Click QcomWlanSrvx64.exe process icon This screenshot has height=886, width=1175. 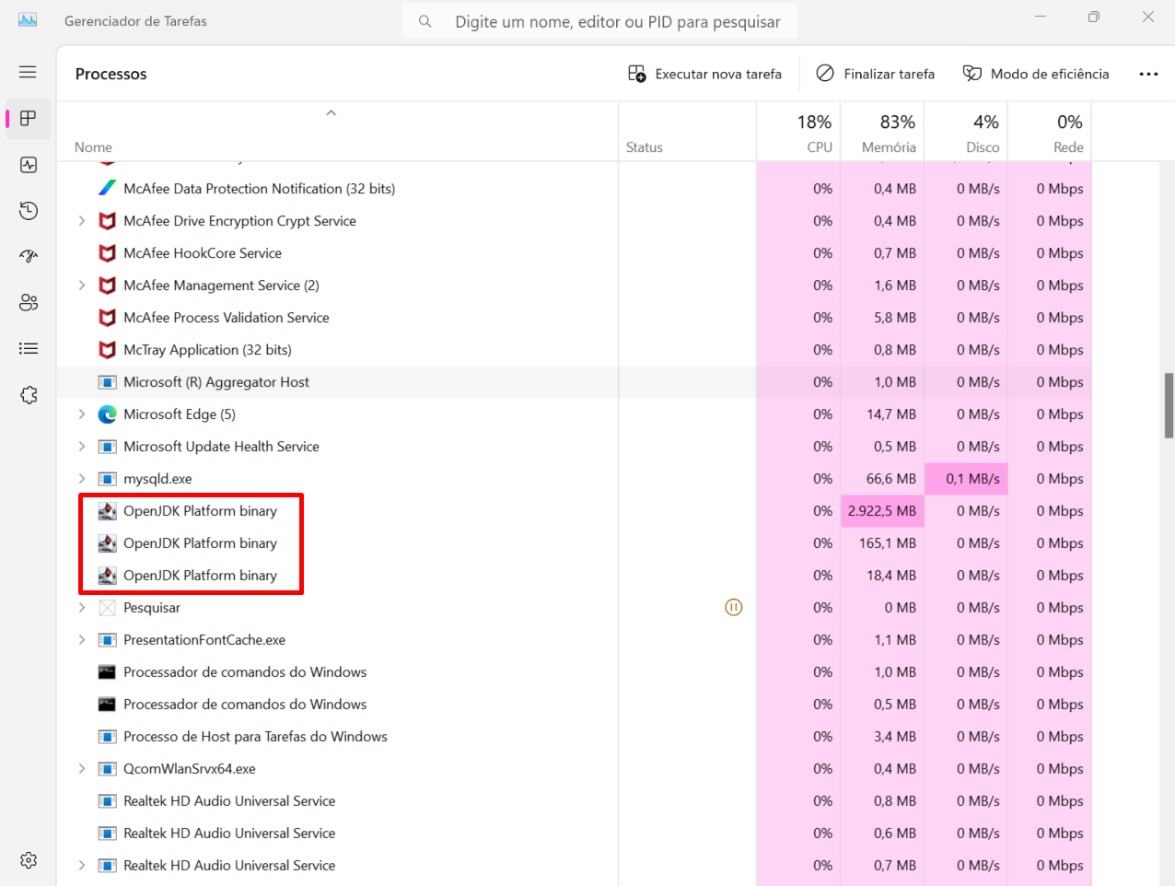108,769
